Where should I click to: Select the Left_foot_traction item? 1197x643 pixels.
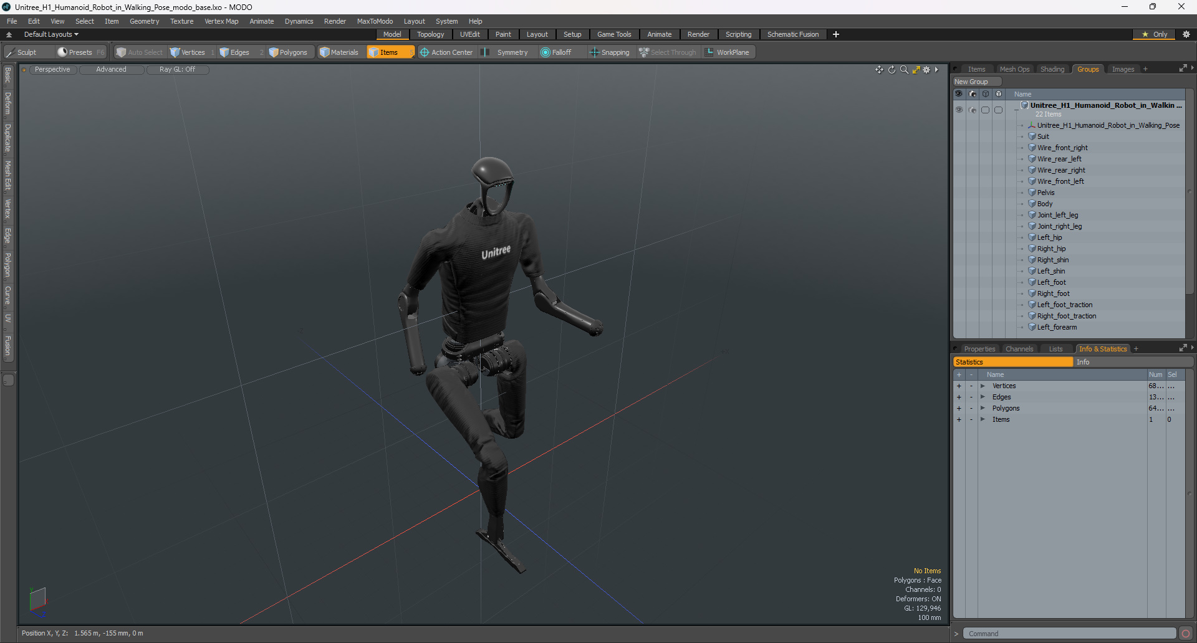pos(1064,305)
